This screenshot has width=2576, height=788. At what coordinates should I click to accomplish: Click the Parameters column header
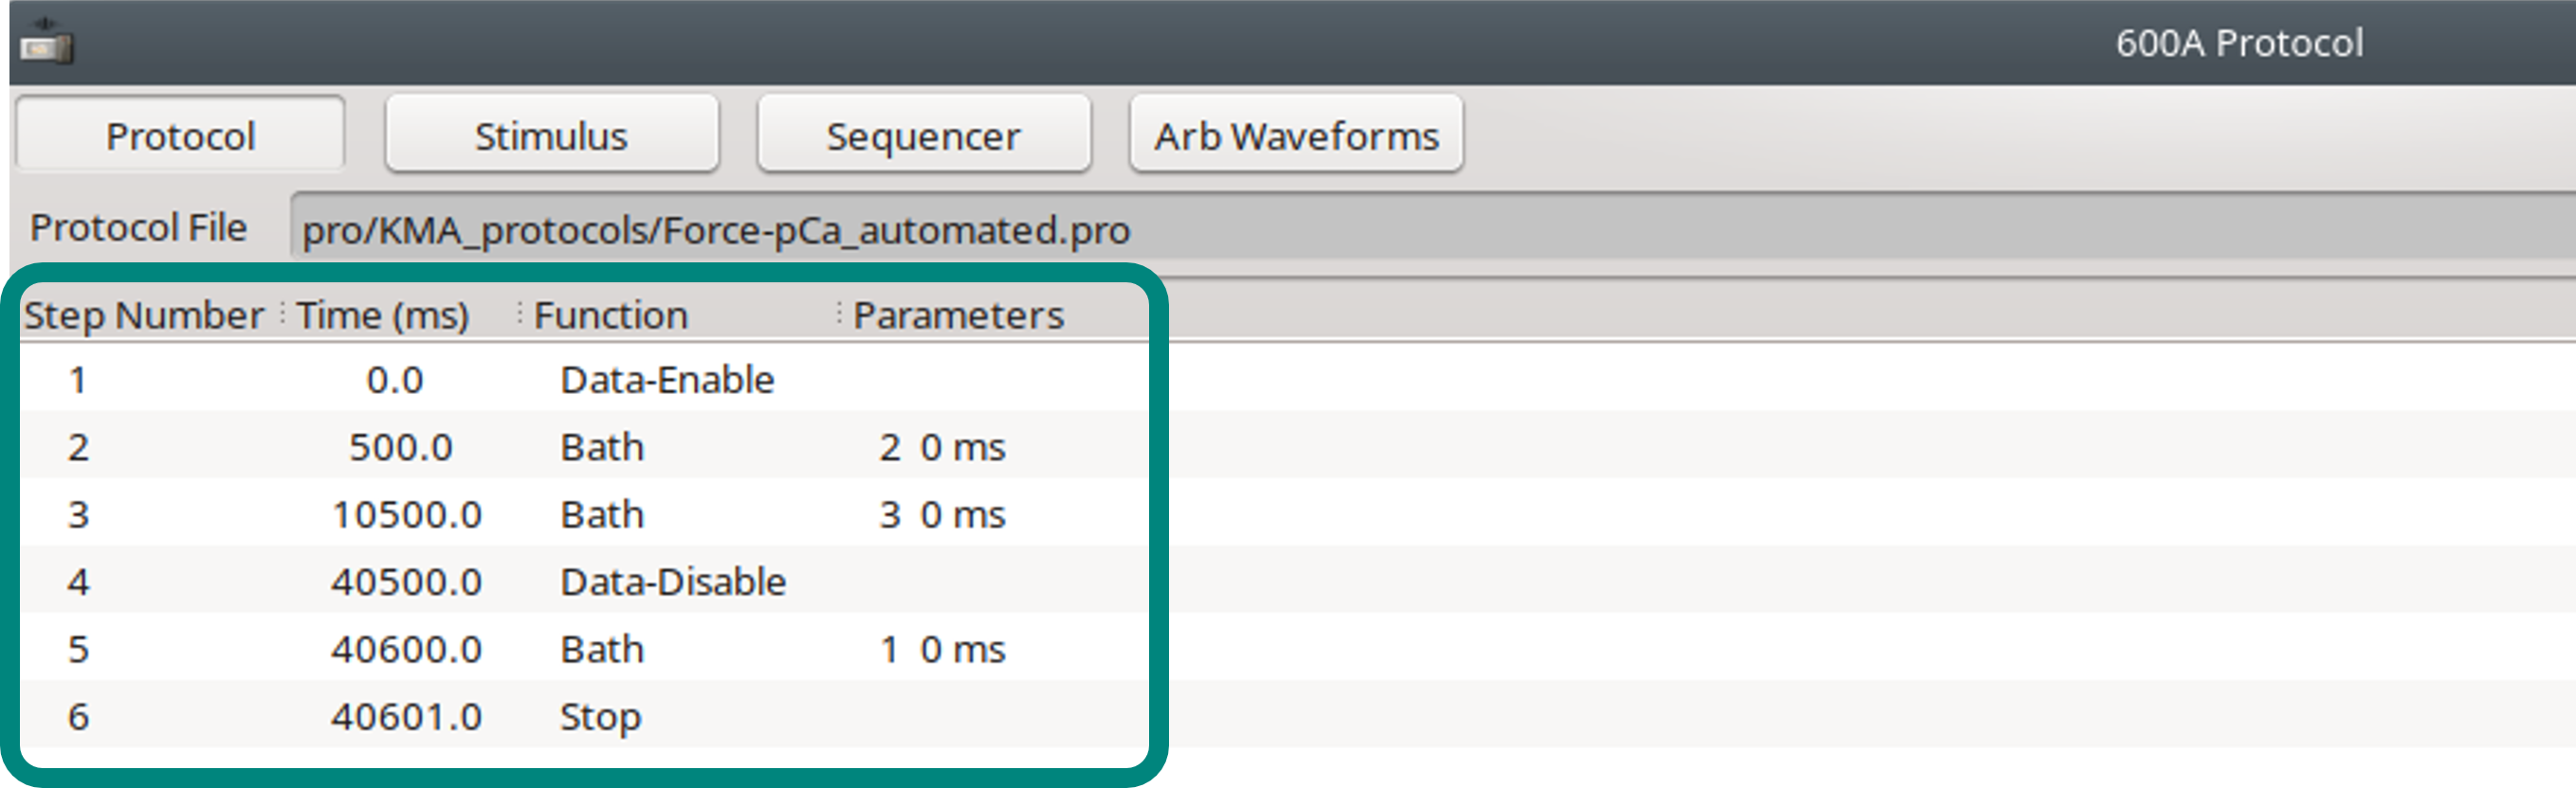[x=958, y=315]
